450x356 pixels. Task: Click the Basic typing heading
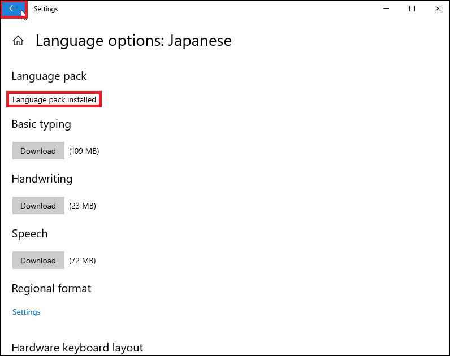41,124
